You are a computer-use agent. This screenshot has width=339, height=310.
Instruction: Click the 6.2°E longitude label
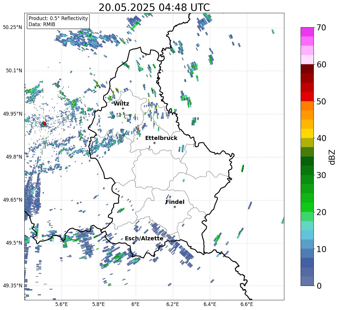point(173,304)
